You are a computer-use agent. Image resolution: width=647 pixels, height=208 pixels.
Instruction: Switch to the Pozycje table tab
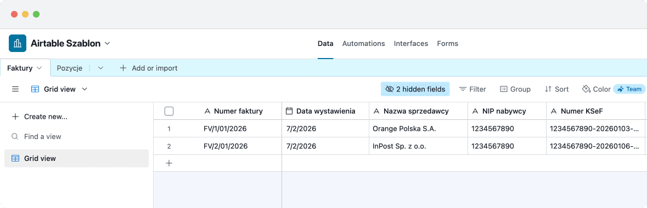click(70, 68)
